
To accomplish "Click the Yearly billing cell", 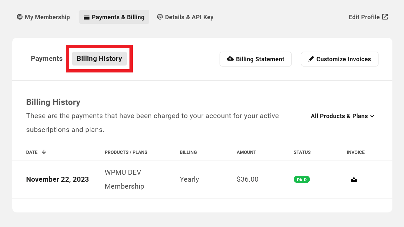I will pos(189,179).
